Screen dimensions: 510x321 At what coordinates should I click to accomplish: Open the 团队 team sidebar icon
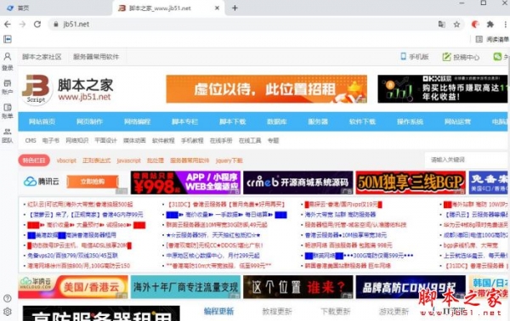(7, 136)
